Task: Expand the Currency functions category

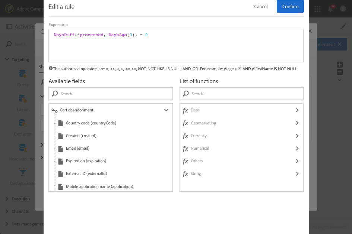Action: [x=297, y=136]
